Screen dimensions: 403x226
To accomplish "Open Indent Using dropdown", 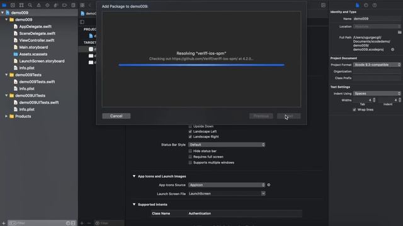I will (x=377, y=94).
